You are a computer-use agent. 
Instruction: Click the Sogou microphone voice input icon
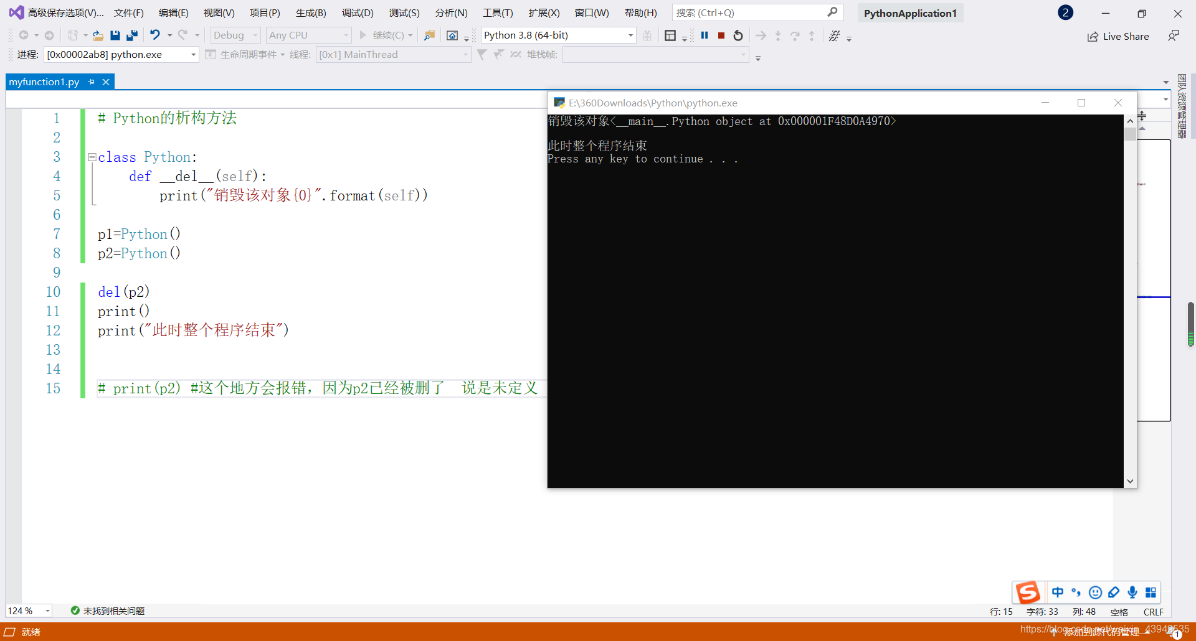[x=1132, y=592]
